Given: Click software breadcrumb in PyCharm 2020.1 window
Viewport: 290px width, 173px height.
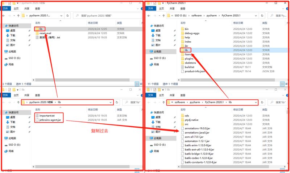Looking at the screenshot, I should pos(196,16).
